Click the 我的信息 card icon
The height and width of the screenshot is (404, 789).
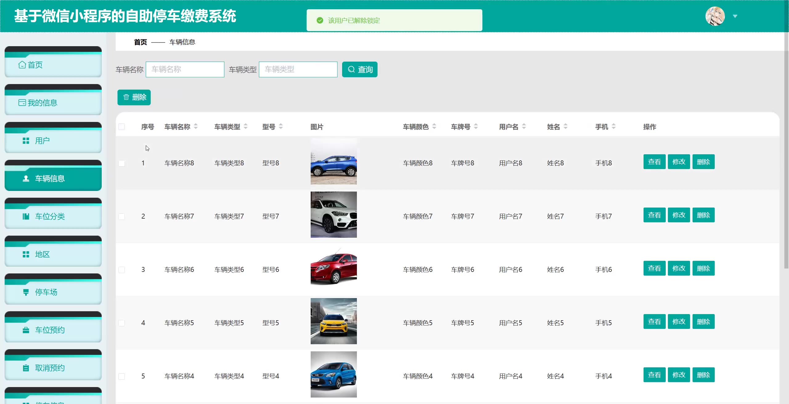pos(22,103)
